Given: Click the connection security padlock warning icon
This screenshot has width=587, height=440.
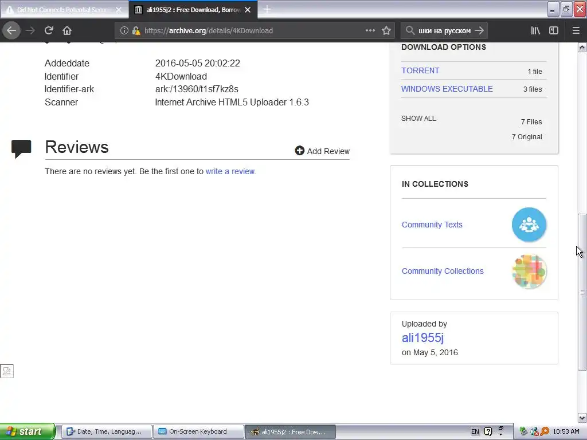Looking at the screenshot, I should 136,31.
